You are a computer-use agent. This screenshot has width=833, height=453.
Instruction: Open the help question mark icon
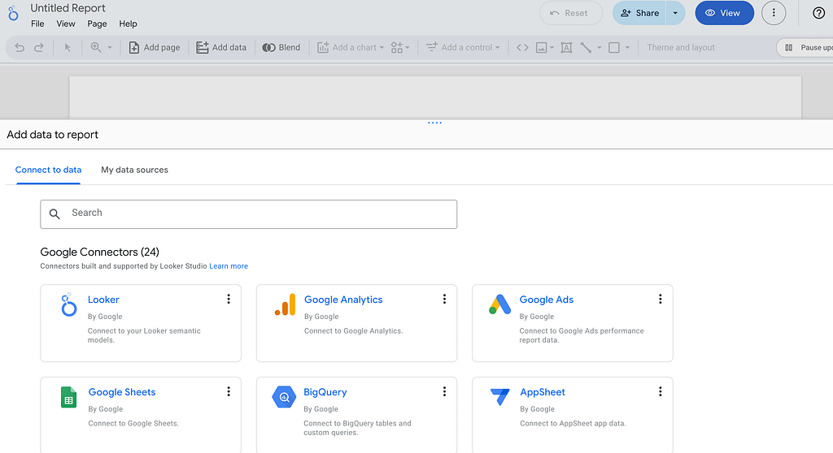pyautogui.click(x=818, y=13)
